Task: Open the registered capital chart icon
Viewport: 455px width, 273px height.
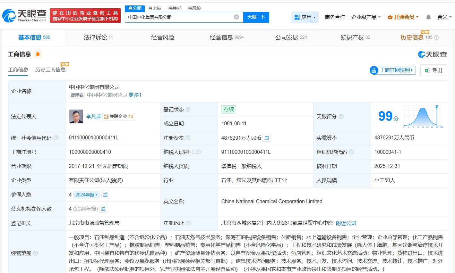Action: (267, 138)
